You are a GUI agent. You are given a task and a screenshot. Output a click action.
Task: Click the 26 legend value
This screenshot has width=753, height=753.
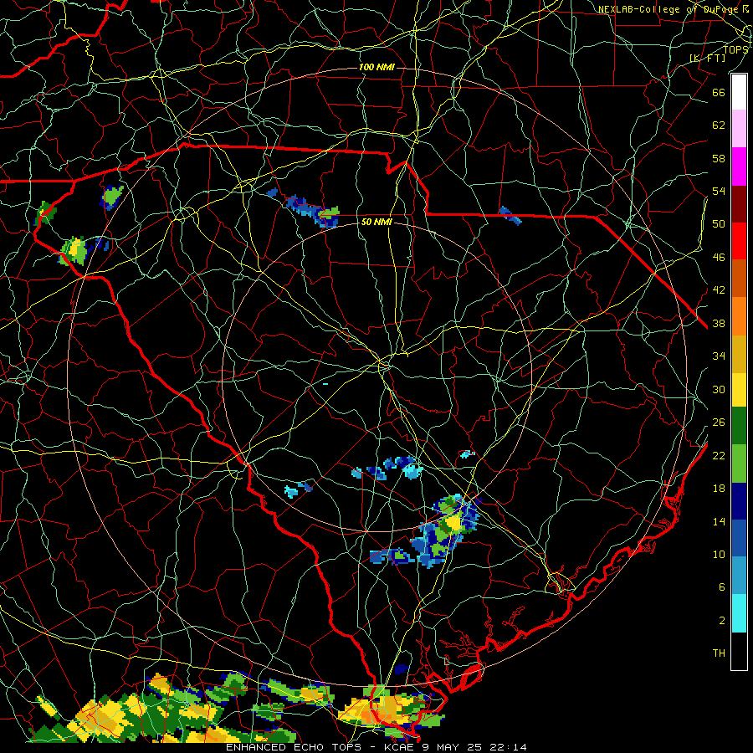tap(719, 423)
